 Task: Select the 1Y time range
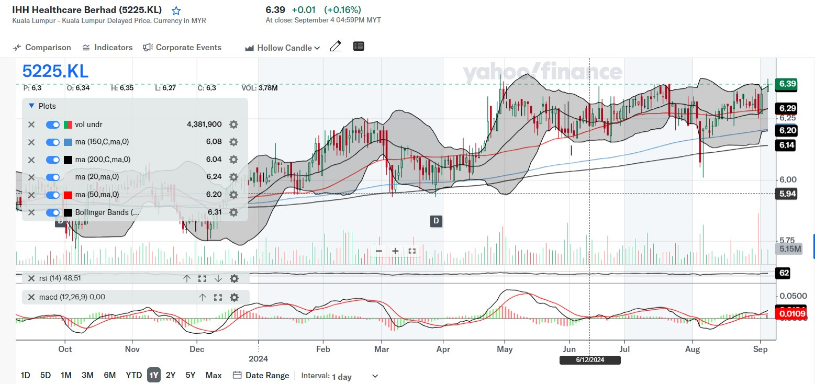154,376
